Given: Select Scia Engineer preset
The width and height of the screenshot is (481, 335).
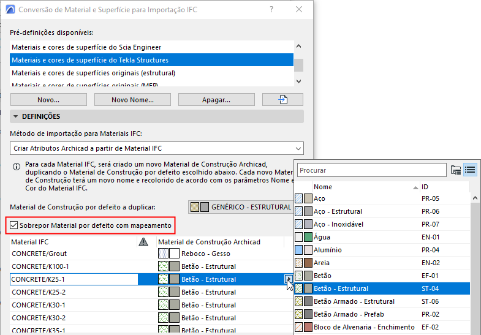Looking at the screenshot, I should [151, 47].
